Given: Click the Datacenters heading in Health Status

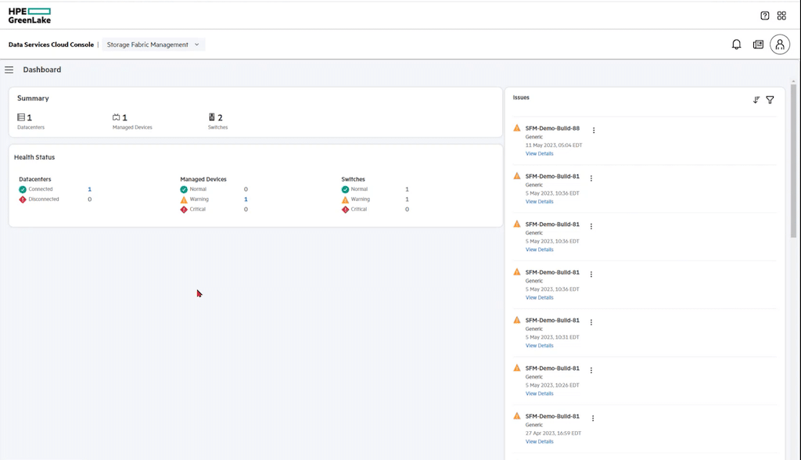Looking at the screenshot, I should click(34, 179).
